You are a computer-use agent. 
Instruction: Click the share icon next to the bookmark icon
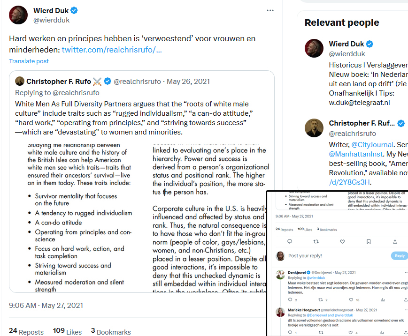395,242
